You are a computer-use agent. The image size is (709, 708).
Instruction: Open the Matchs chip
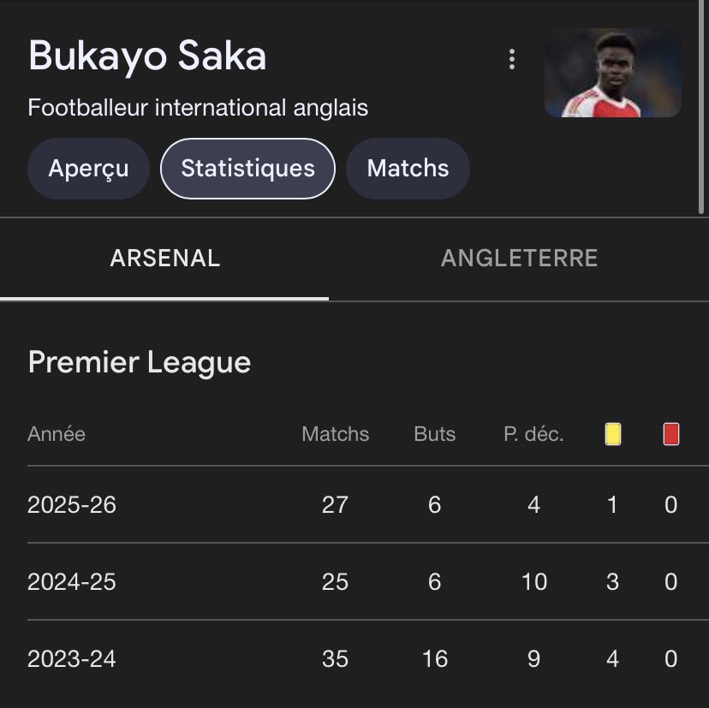tap(408, 169)
